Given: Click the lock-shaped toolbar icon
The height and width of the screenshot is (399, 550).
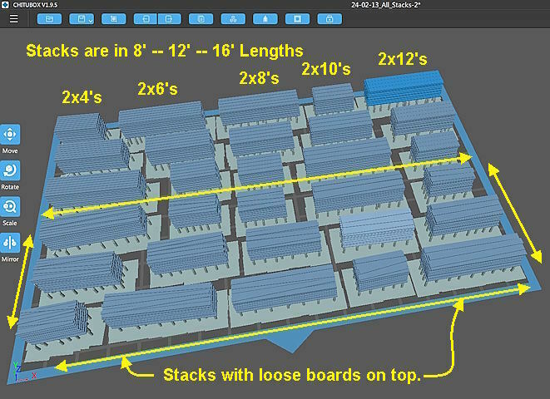Looking at the screenshot, I should point(330,19).
